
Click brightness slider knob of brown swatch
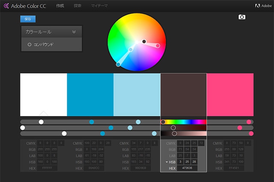pos(174,133)
